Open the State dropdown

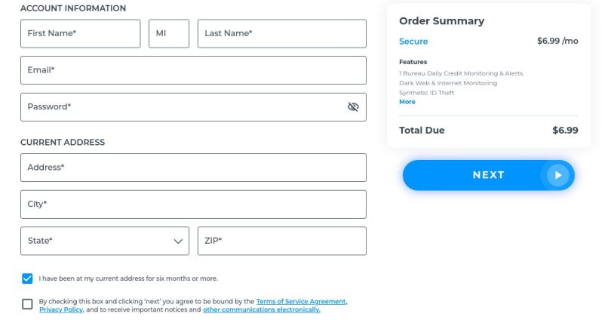pos(105,241)
